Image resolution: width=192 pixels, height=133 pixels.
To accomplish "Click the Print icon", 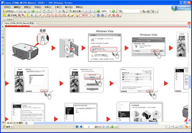I will click(25, 11).
